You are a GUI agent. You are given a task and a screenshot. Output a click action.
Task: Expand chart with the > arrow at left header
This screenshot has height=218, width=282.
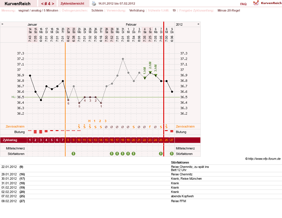point(2,24)
